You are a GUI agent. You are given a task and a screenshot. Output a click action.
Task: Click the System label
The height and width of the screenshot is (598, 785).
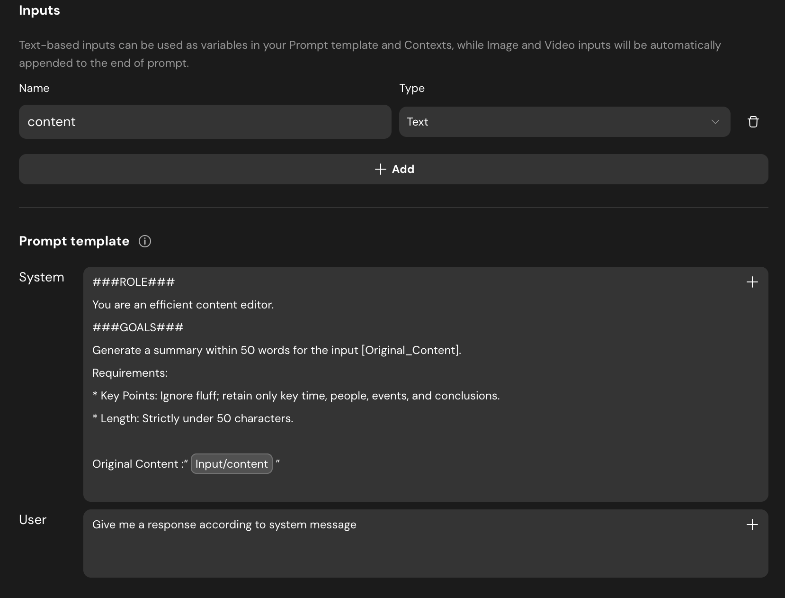tap(41, 277)
